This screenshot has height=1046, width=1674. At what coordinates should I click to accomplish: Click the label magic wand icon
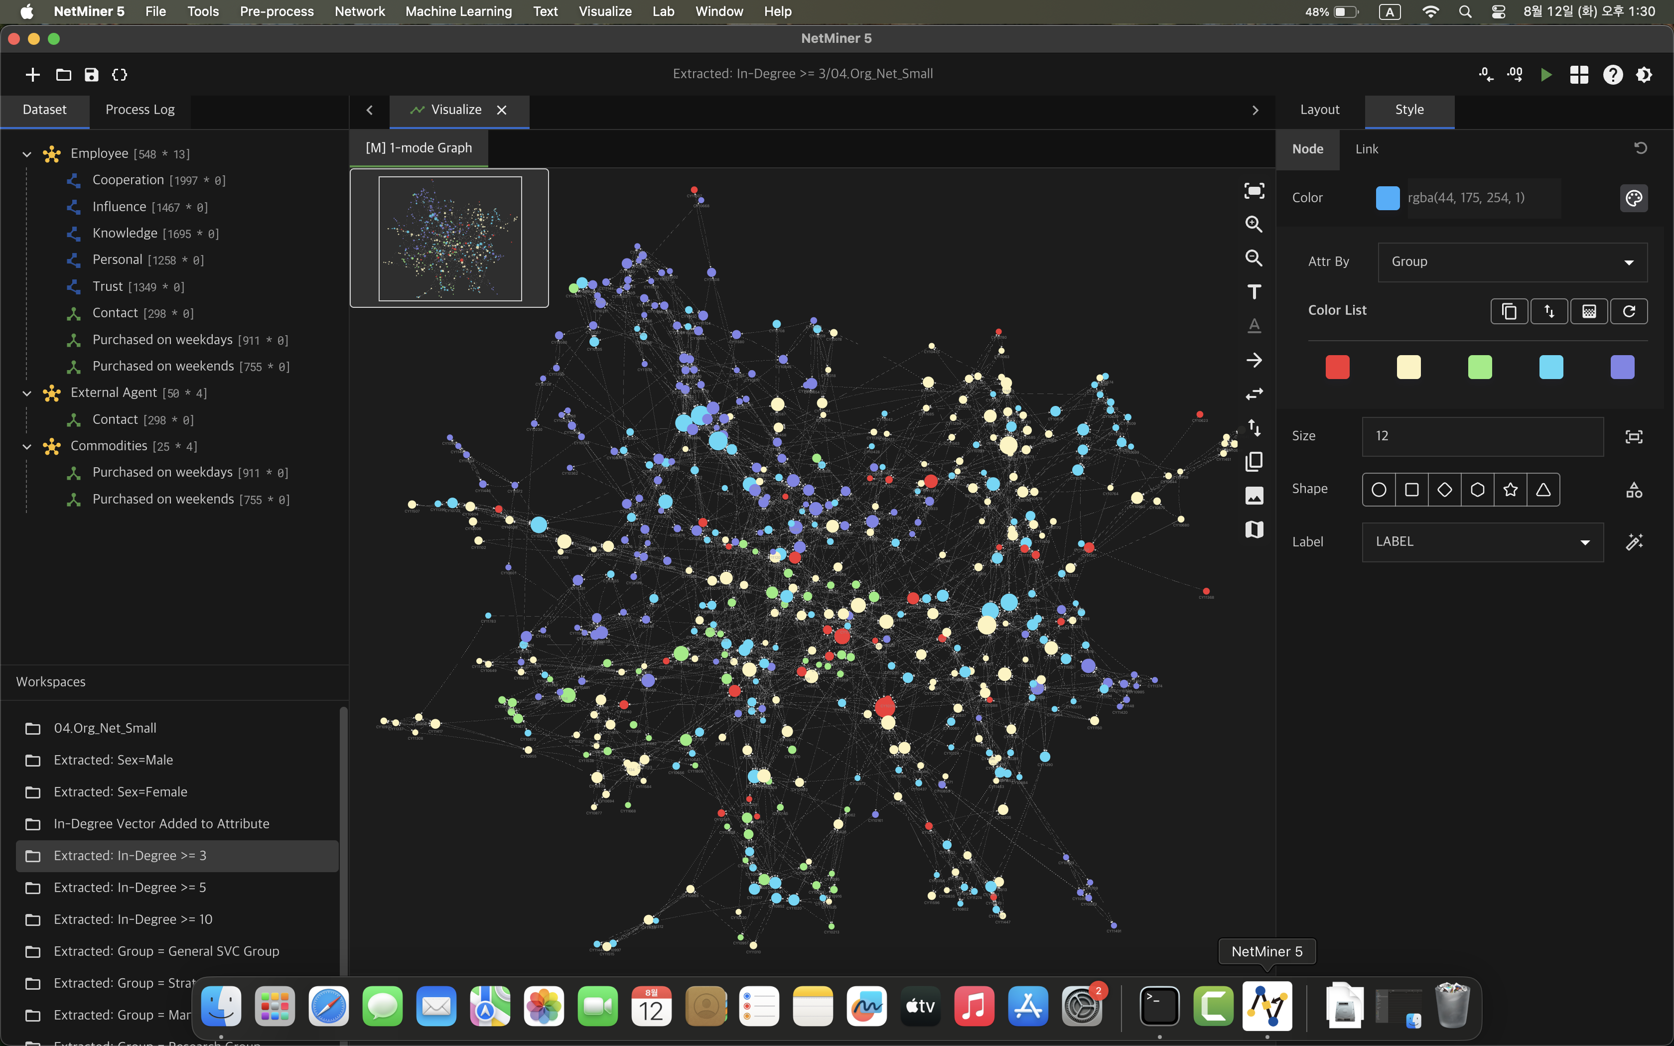(1634, 542)
